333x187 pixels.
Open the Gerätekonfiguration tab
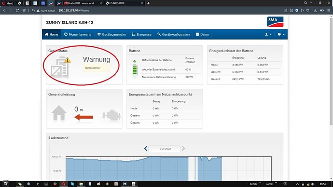(x=174, y=34)
